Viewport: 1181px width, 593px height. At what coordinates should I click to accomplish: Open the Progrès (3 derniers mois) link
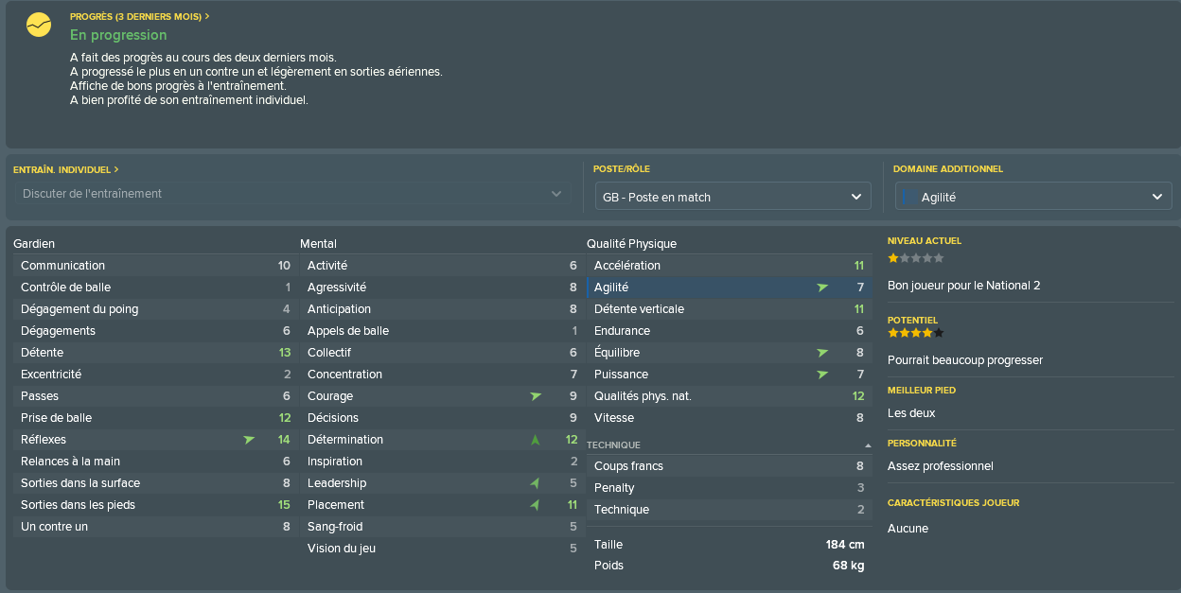pyautogui.click(x=140, y=17)
